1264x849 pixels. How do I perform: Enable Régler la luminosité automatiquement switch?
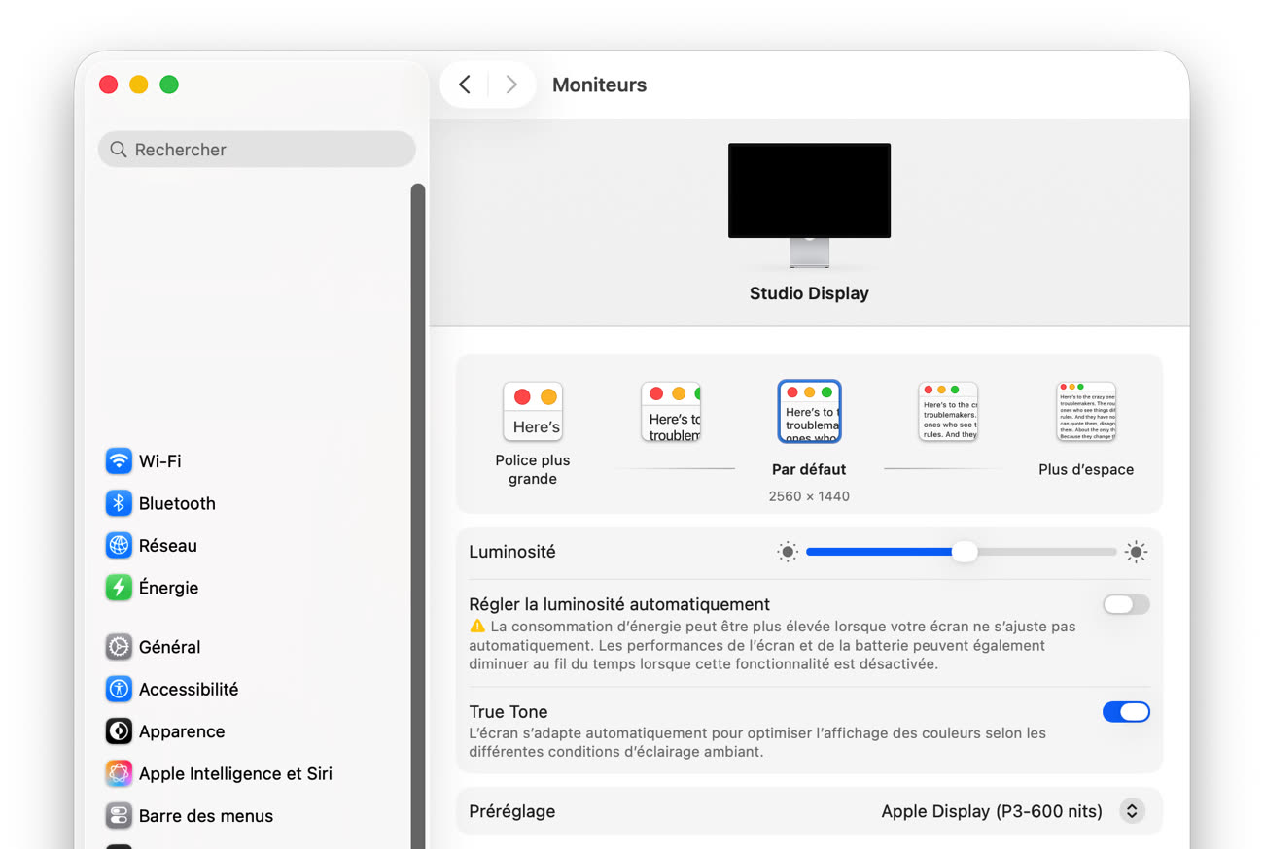(1126, 605)
